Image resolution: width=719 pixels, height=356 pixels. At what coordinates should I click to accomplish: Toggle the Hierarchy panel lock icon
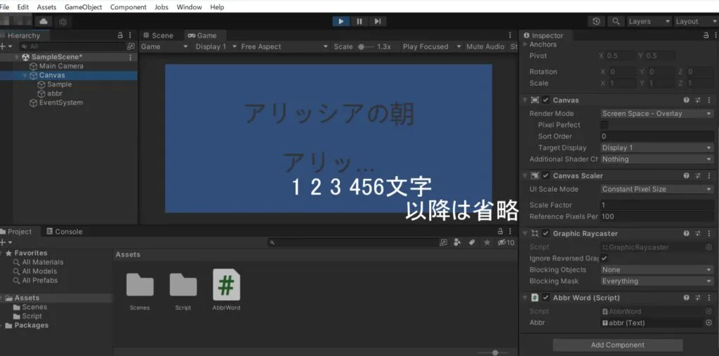(x=120, y=35)
